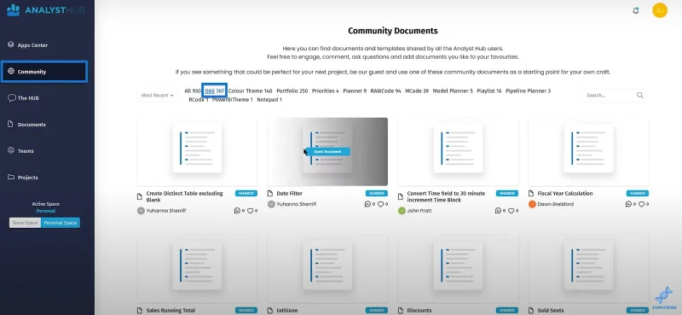Click the Search input field
This screenshot has height=315, width=682.
[609, 95]
